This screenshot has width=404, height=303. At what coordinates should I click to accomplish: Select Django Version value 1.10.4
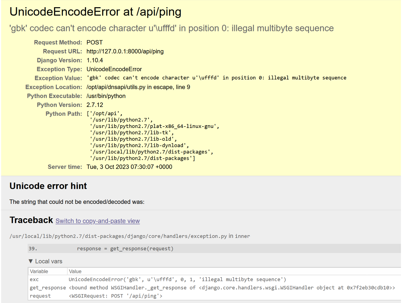(x=95, y=60)
